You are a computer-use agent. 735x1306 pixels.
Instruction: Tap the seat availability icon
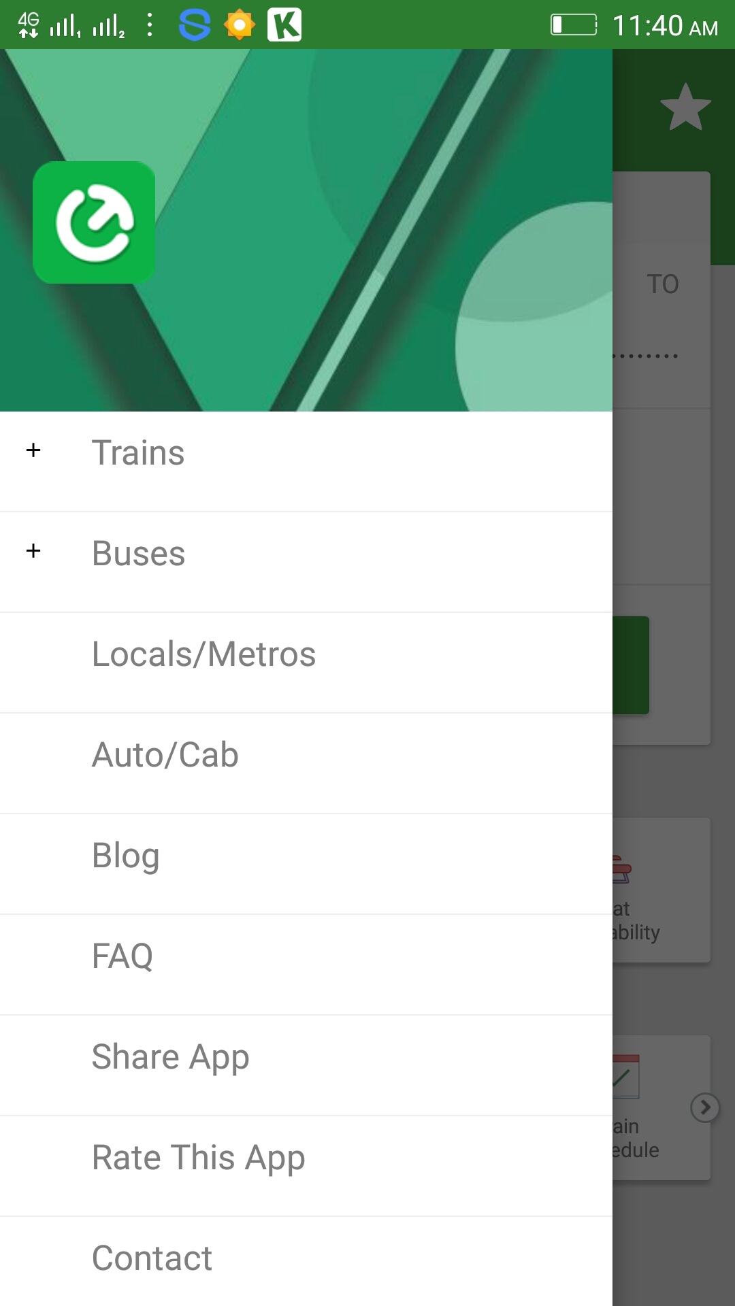(x=622, y=869)
